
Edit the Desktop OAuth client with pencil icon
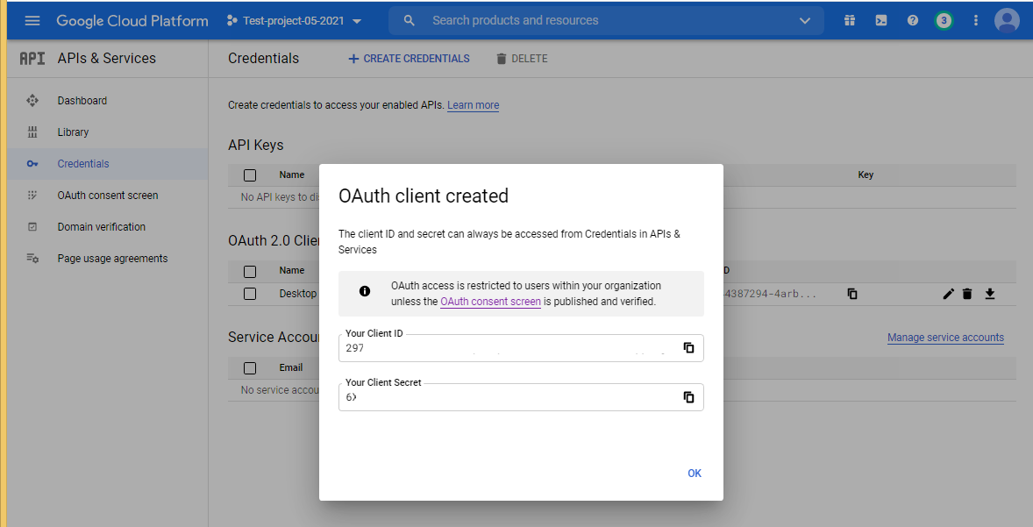point(948,294)
